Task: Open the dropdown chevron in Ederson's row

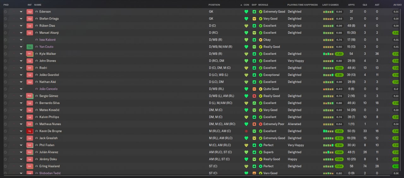Action: [21, 12]
